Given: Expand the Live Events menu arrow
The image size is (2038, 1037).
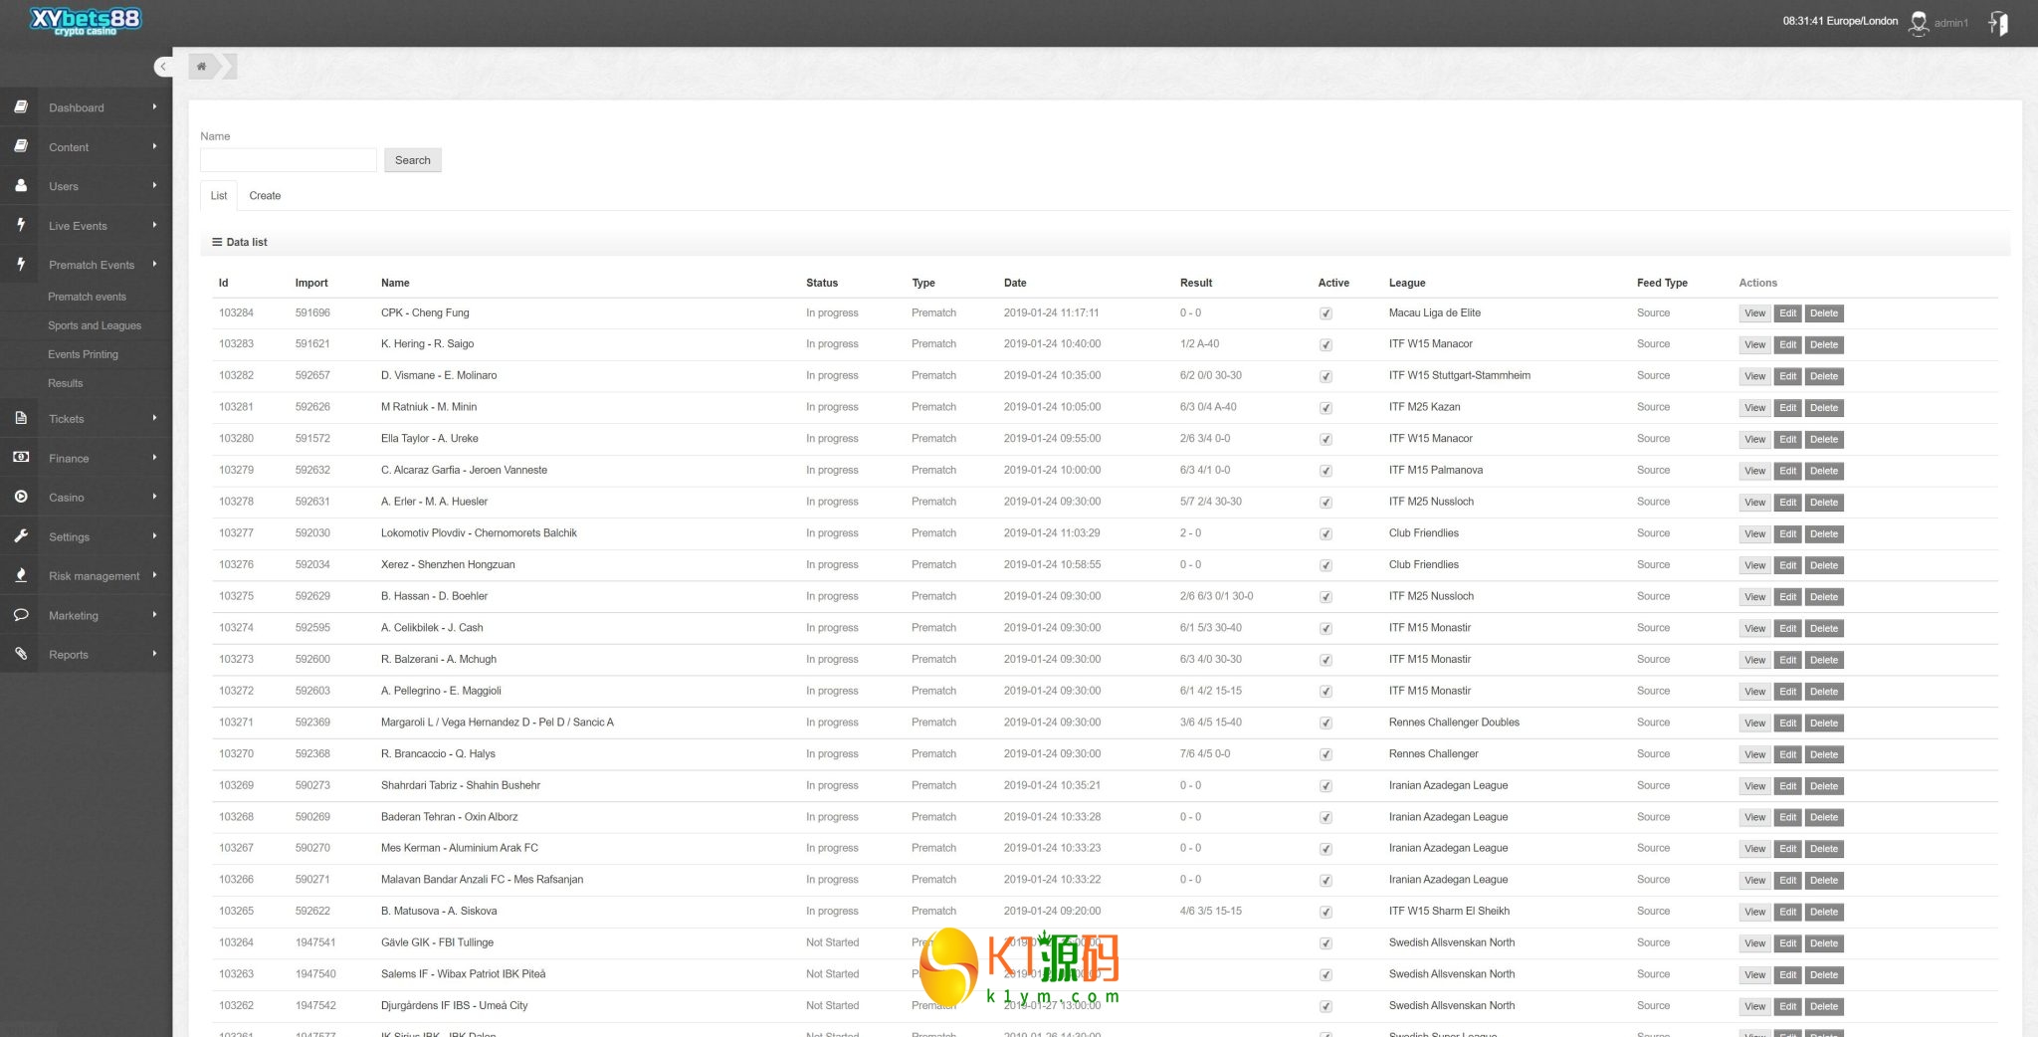Looking at the screenshot, I should pyautogui.click(x=154, y=225).
